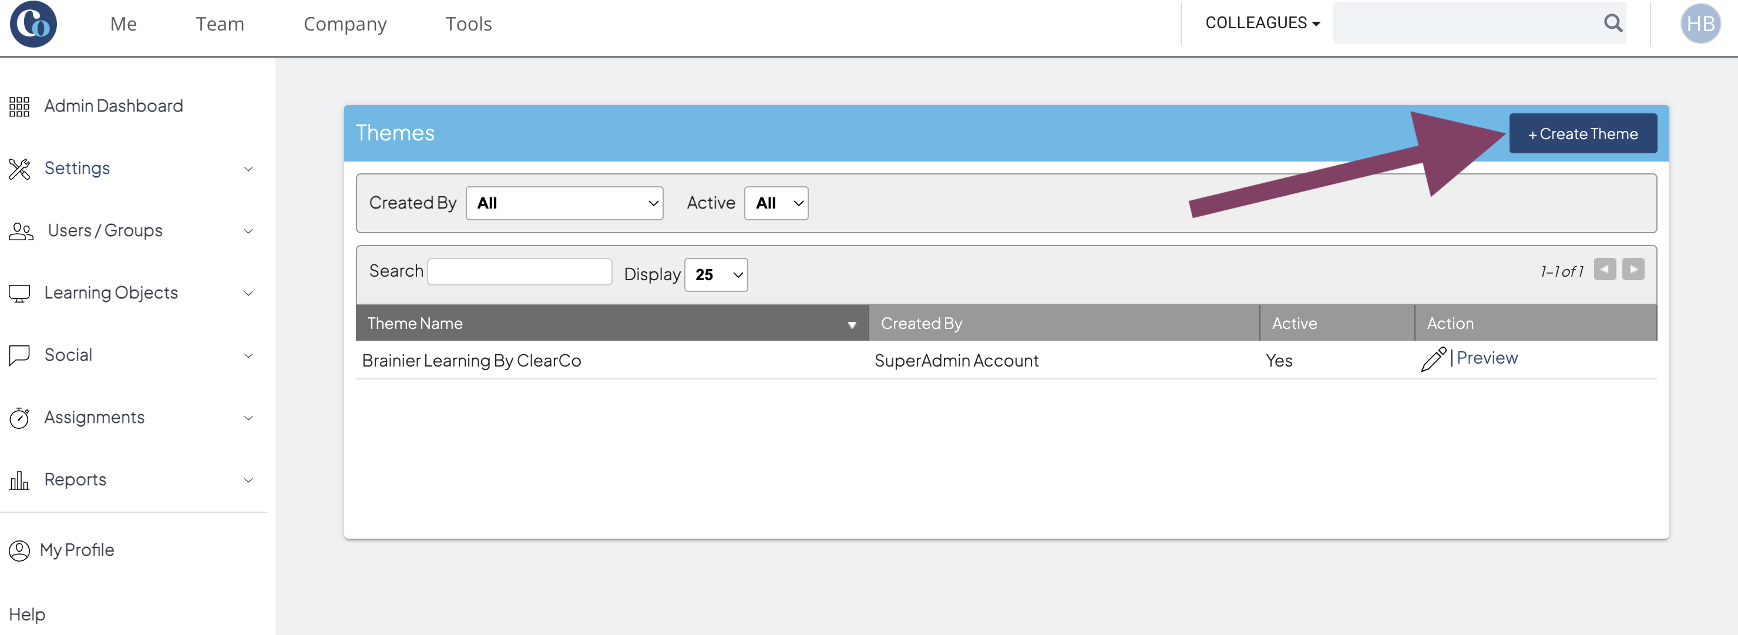This screenshot has height=635, width=1738.
Task: Sort by Theme Name arrow
Action: (x=852, y=325)
